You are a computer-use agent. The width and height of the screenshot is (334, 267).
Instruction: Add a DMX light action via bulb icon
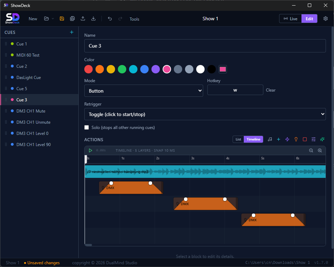[296, 139]
